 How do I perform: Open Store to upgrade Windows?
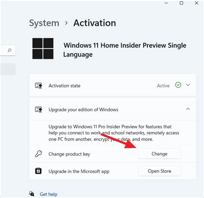(160, 171)
